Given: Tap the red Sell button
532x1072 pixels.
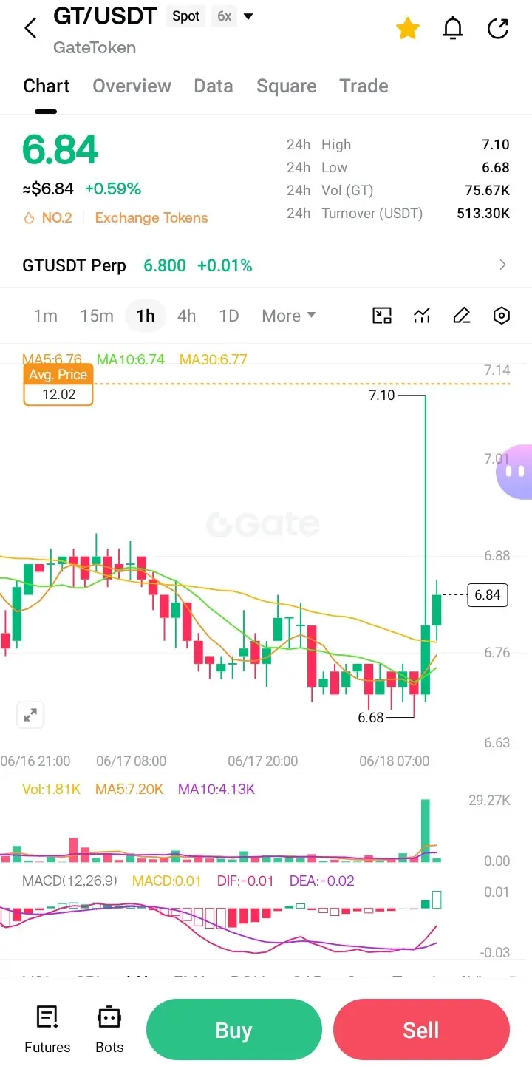Looking at the screenshot, I should point(421,1030).
